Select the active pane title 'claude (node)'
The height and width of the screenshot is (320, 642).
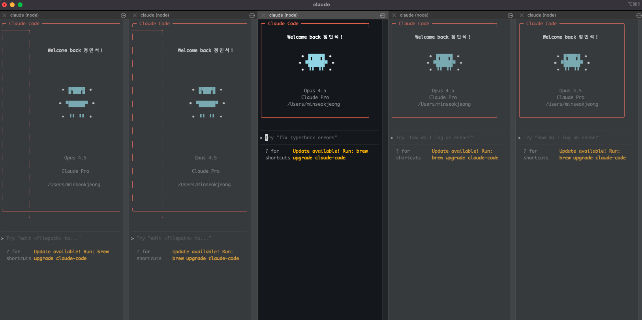[283, 15]
